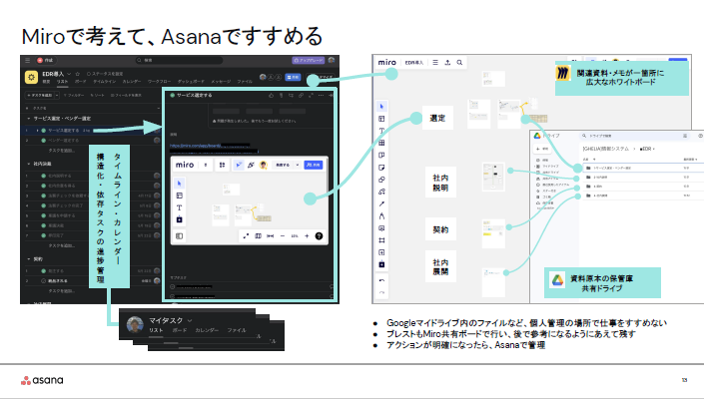Viewport: 704px width, 399px height.
Task: Open the three-dot more menu in task pane
Action: tap(321, 95)
